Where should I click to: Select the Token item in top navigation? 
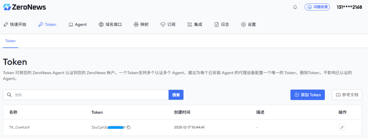[x=47, y=24]
